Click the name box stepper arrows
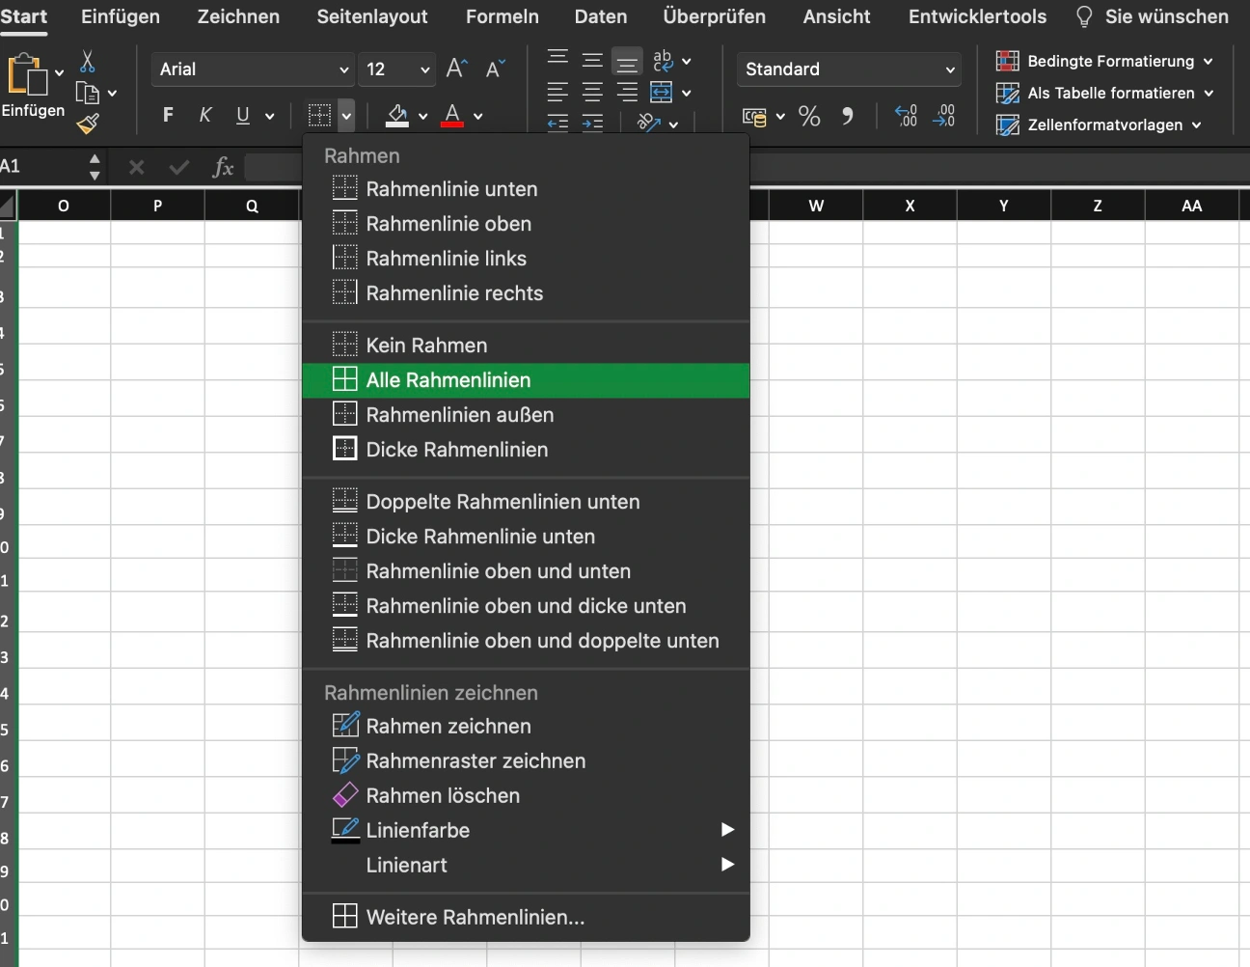Image resolution: width=1250 pixels, height=967 pixels. 95,167
